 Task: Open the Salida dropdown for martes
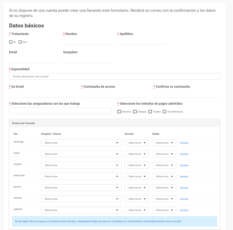tap(164, 165)
